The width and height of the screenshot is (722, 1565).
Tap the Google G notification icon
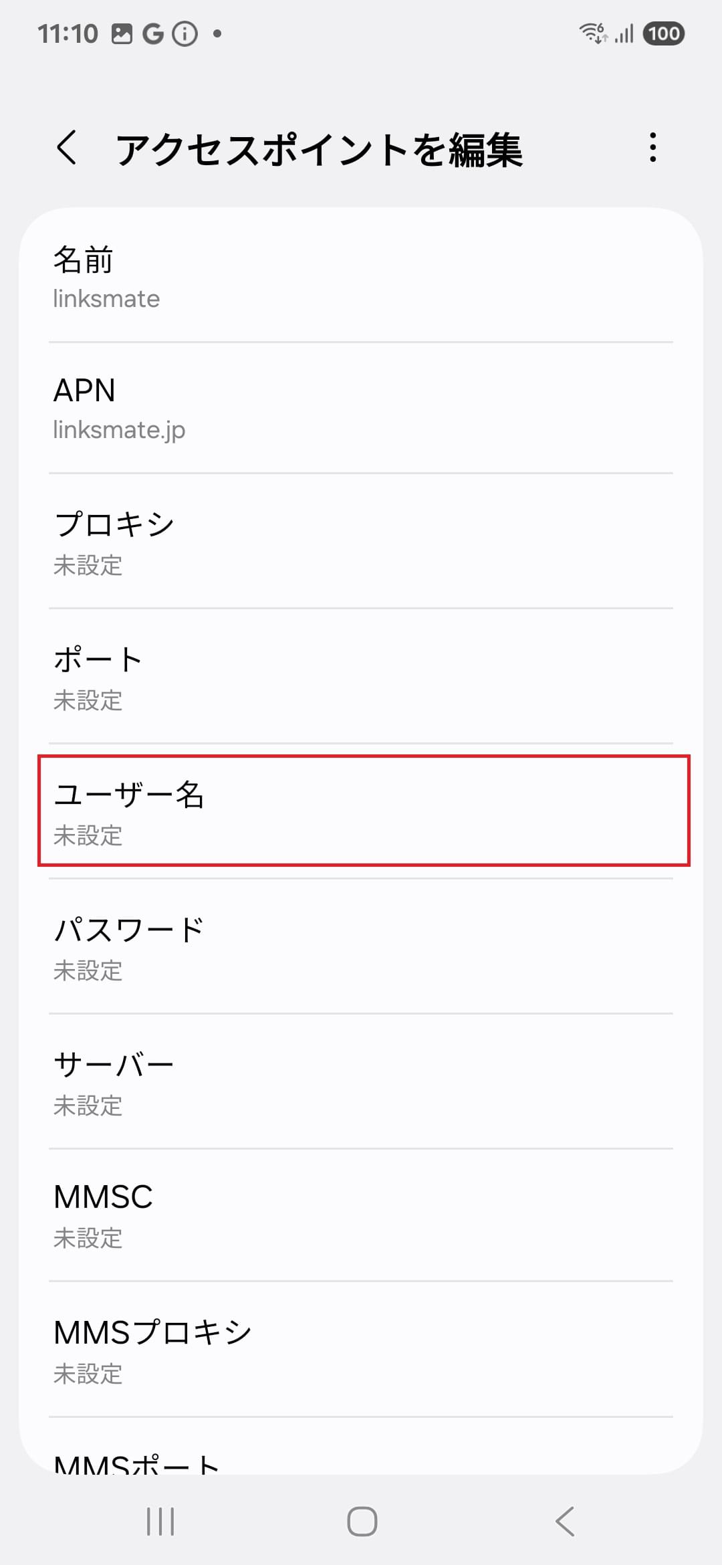[153, 33]
